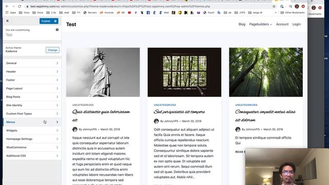Open the YouTube bookmark icon
This screenshot has width=329, height=185.
coord(130,12)
